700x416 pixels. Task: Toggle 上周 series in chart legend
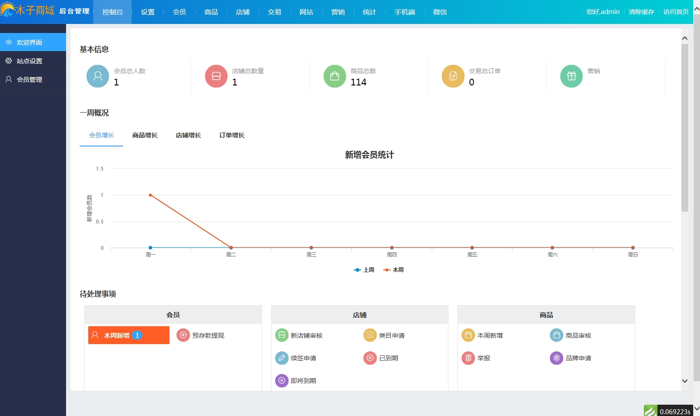[x=364, y=270]
